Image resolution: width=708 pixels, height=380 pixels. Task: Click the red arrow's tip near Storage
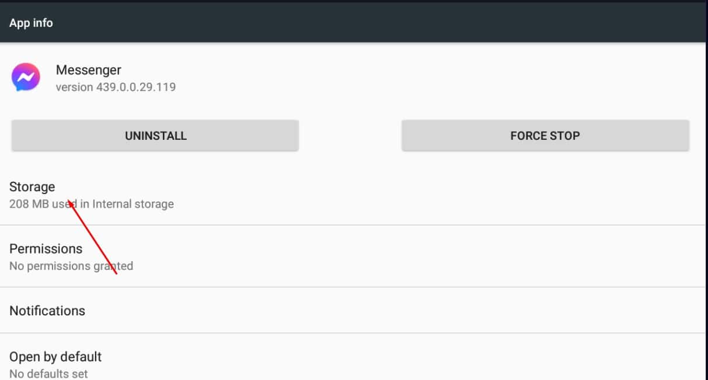69,202
